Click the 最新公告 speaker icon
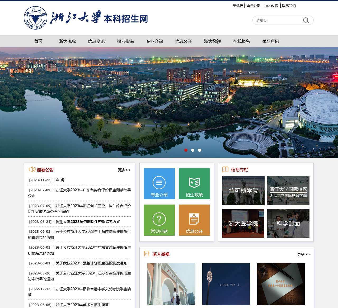This screenshot has height=308, width=338. 32,169
